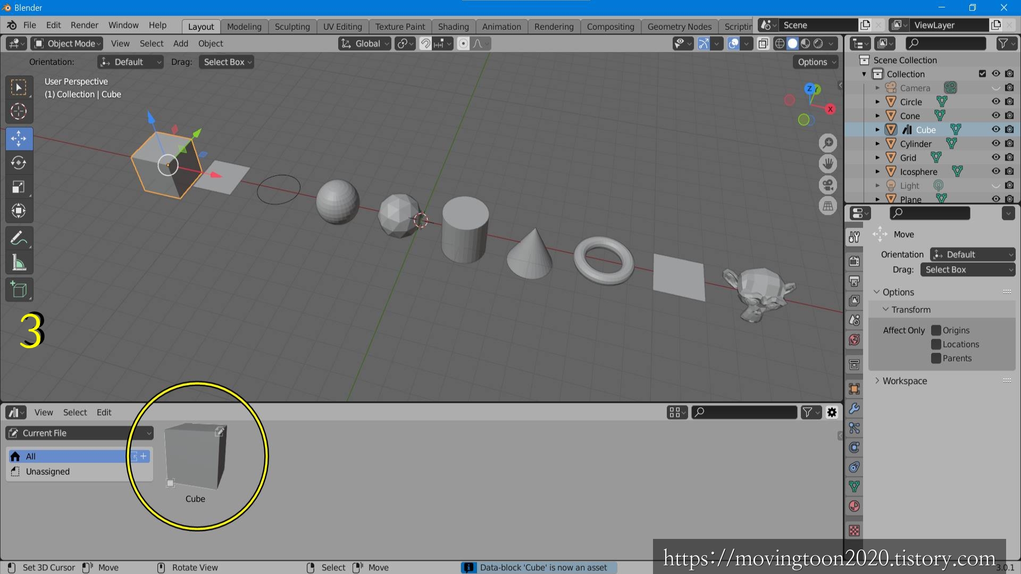Open Orientation Default dropdown in properties

coord(973,255)
